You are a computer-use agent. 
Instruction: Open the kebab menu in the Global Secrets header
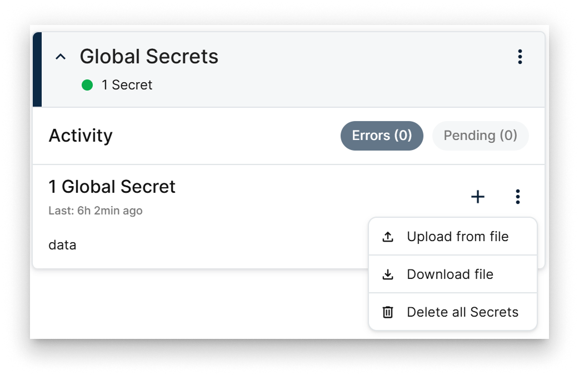520,56
